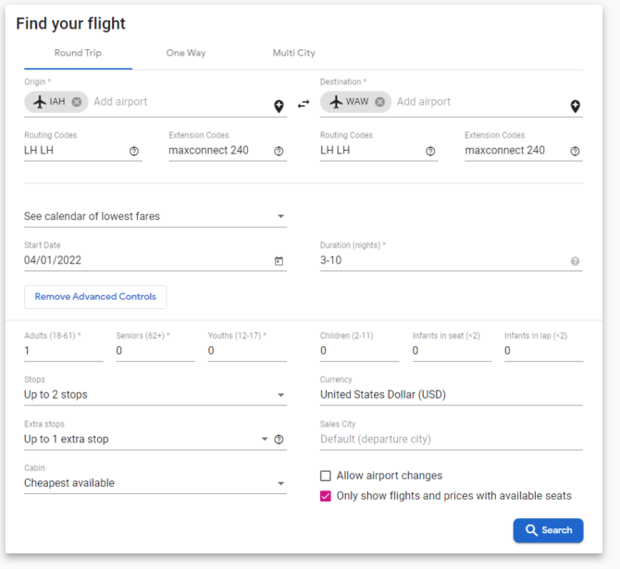Click the blue Search button
The image size is (620, 569).
[x=548, y=530]
